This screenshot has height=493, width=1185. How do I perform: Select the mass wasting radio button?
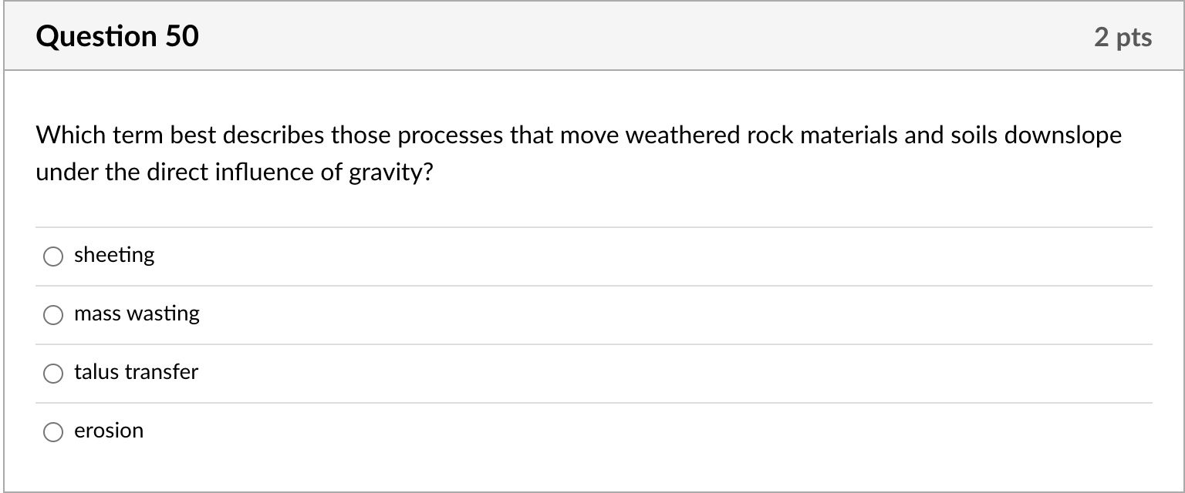point(52,314)
